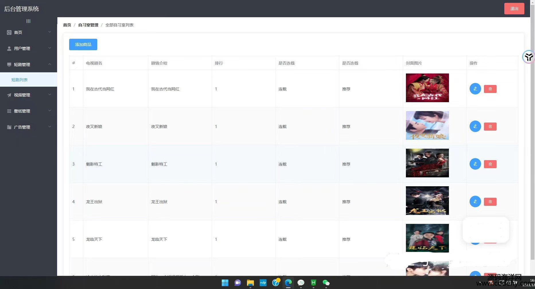Edit the 龙王出狱 row
The width and height of the screenshot is (535, 289).
475,201
